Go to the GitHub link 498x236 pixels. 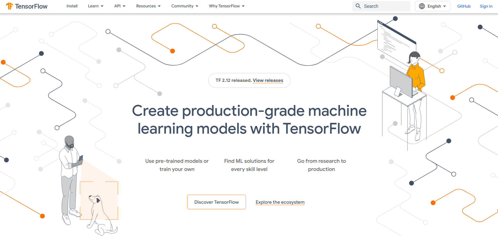(x=464, y=6)
